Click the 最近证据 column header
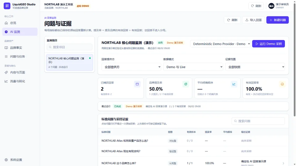 [246, 132]
